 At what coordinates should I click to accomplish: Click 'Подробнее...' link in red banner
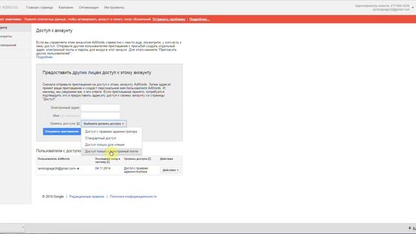click(x=200, y=19)
